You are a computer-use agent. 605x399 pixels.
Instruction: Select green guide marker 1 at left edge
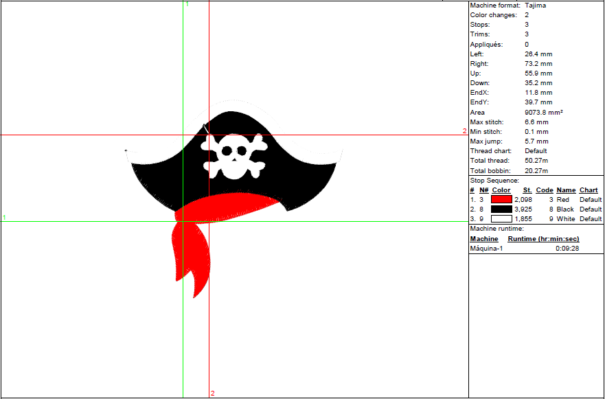coord(4,218)
